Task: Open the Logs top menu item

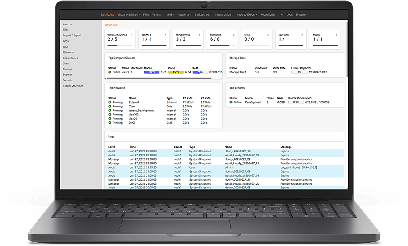Action: [289, 14]
